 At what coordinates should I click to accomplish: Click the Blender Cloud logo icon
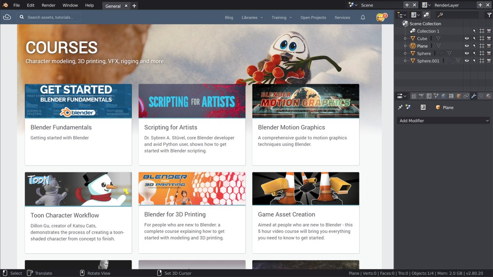(7, 17)
